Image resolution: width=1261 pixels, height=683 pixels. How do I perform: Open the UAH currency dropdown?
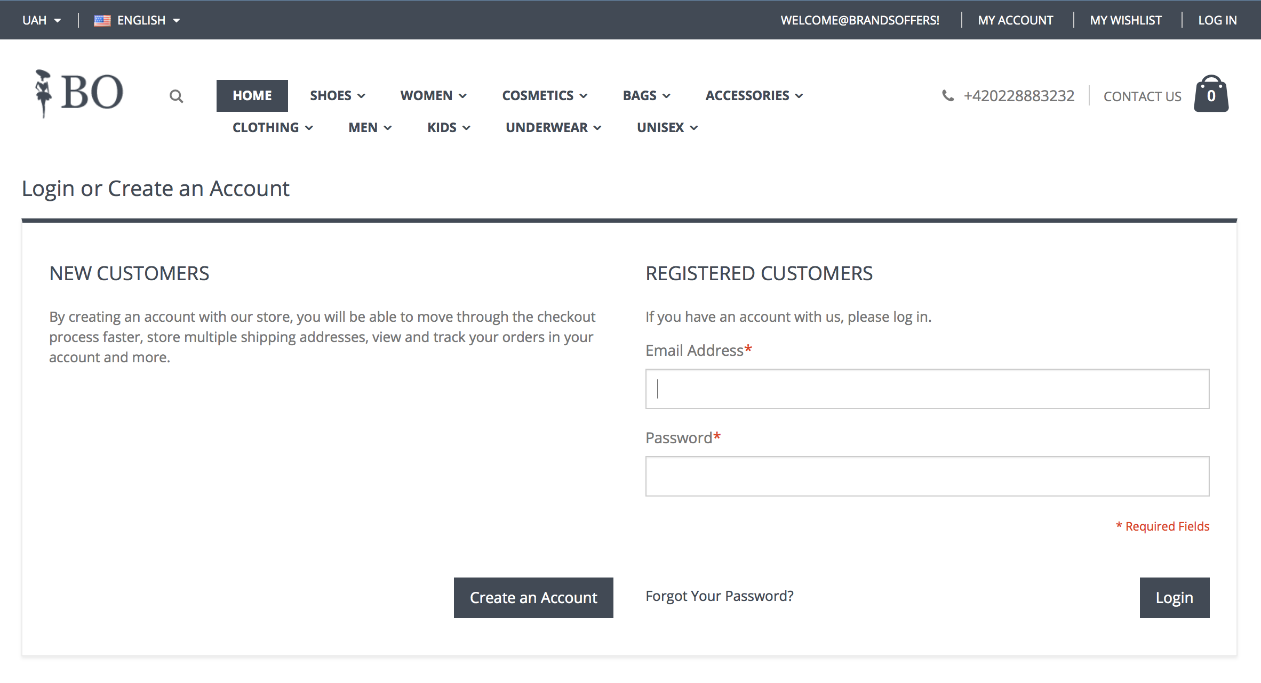coord(42,20)
